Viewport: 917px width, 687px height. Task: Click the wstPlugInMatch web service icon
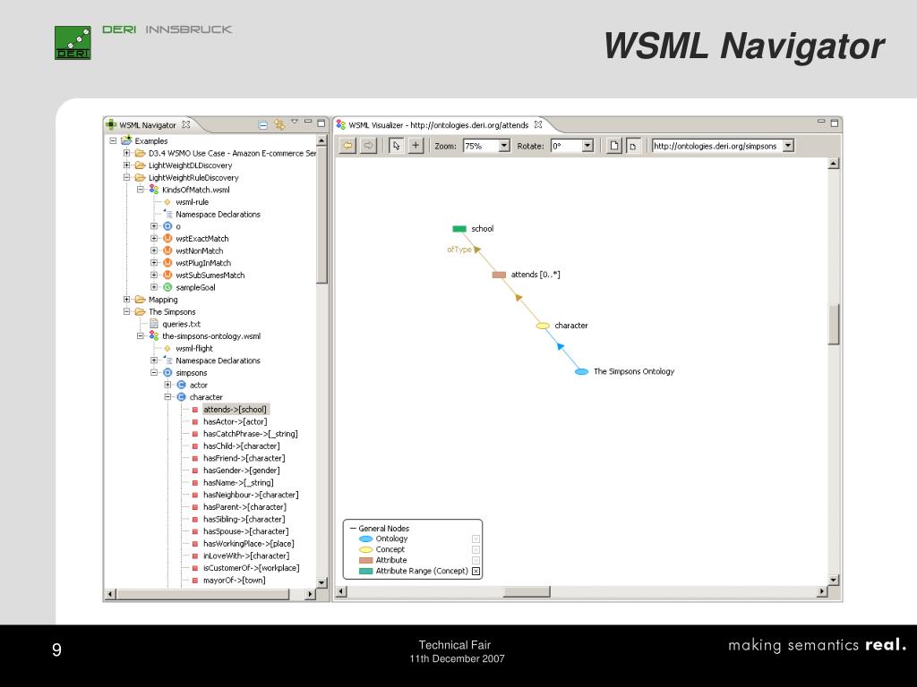167,263
